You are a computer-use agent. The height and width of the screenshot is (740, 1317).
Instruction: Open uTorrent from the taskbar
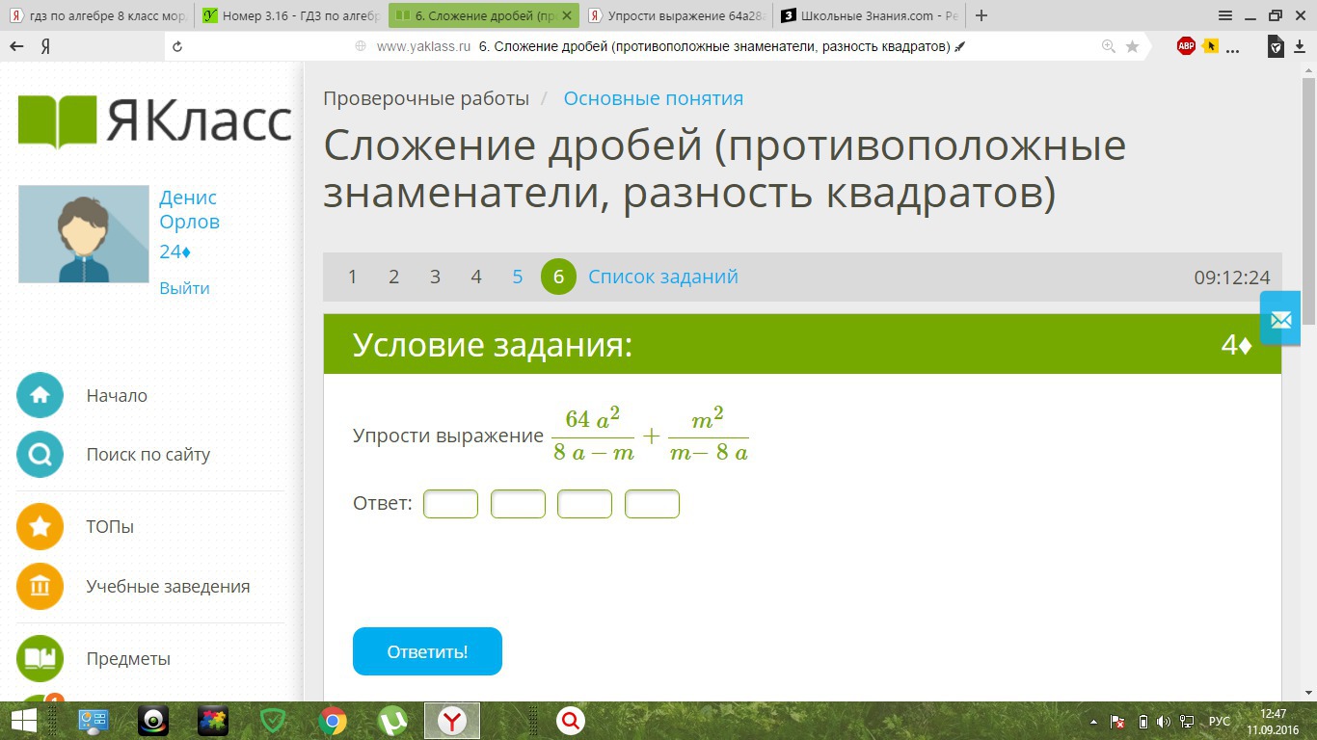pos(392,721)
